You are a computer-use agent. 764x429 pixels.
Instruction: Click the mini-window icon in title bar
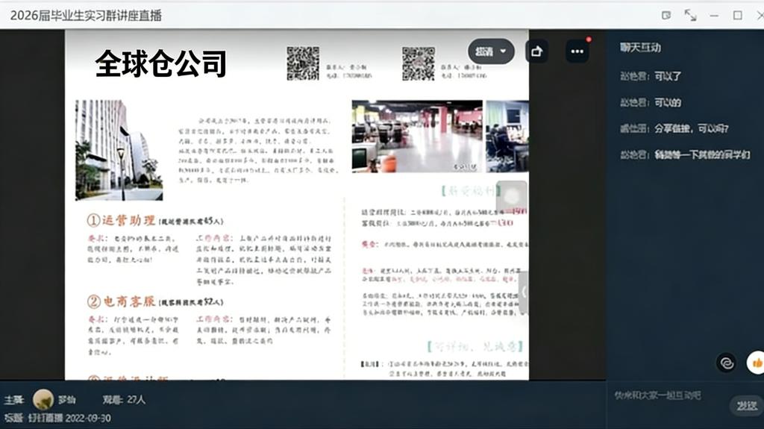pyautogui.click(x=666, y=15)
